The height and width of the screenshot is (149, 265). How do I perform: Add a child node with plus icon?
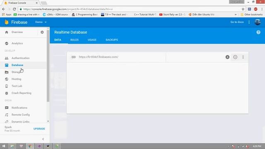[x=227, y=57]
